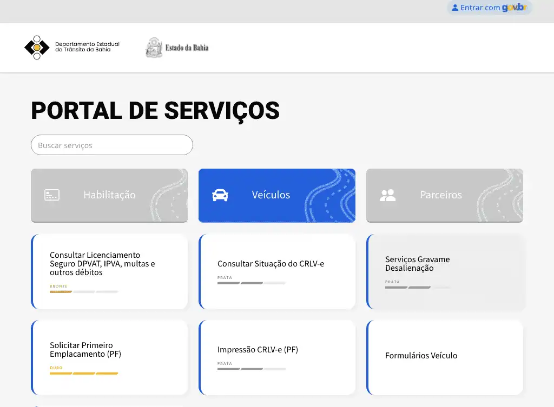This screenshot has width=554, height=407.
Task: Switch to the Habilitação tab
Action: click(109, 195)
